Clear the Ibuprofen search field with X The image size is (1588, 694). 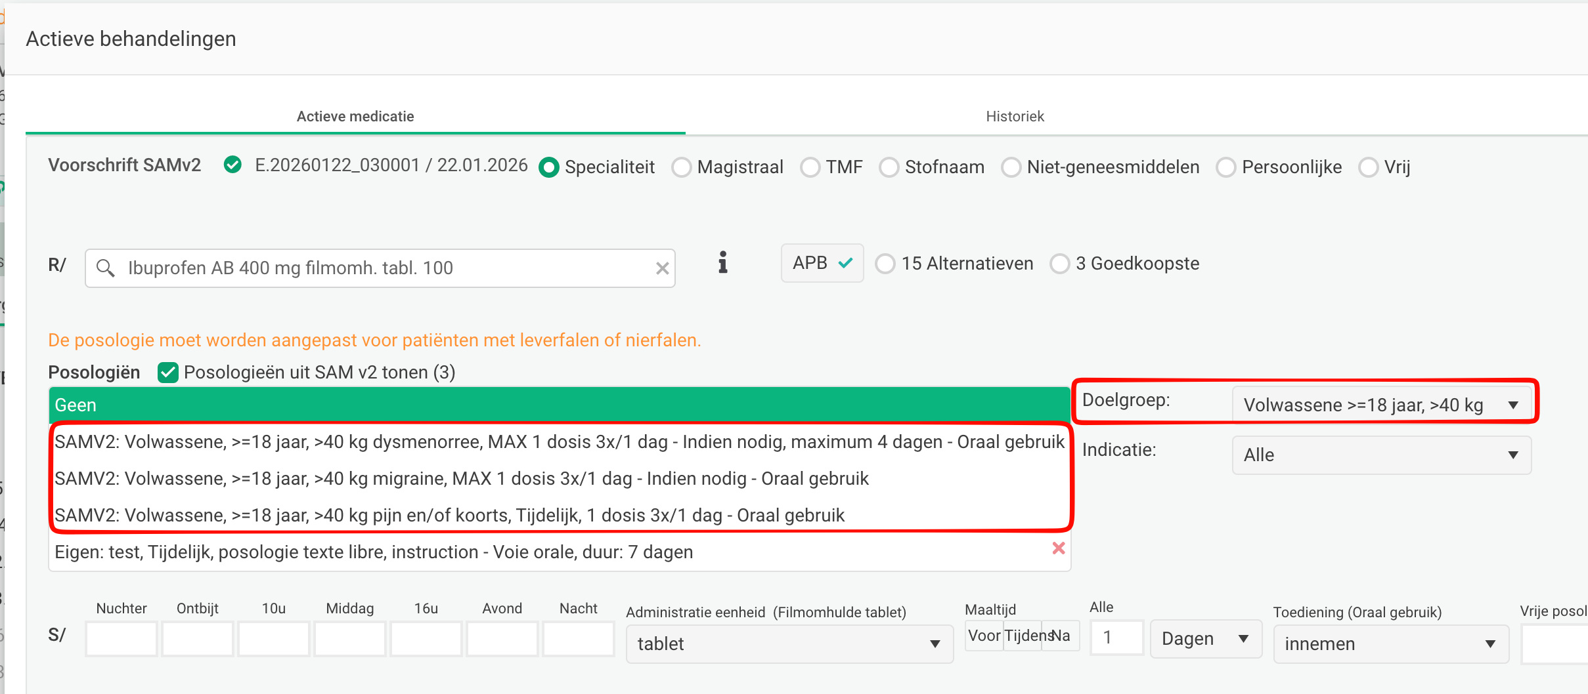coord(662,268)
